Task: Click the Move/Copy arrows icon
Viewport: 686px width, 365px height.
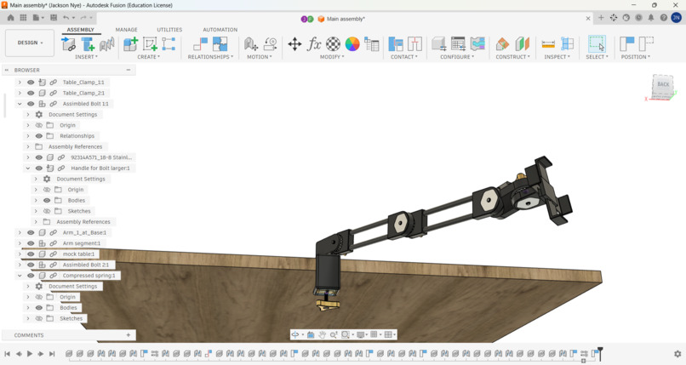Action: click(294, 43)
